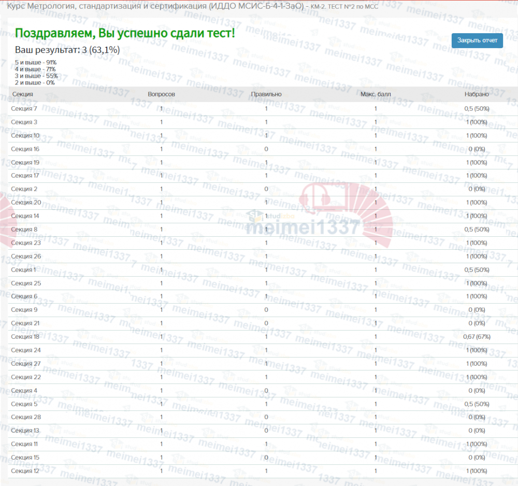Select the Секция 23 row
518x486 pixels.
pos(263,243)
